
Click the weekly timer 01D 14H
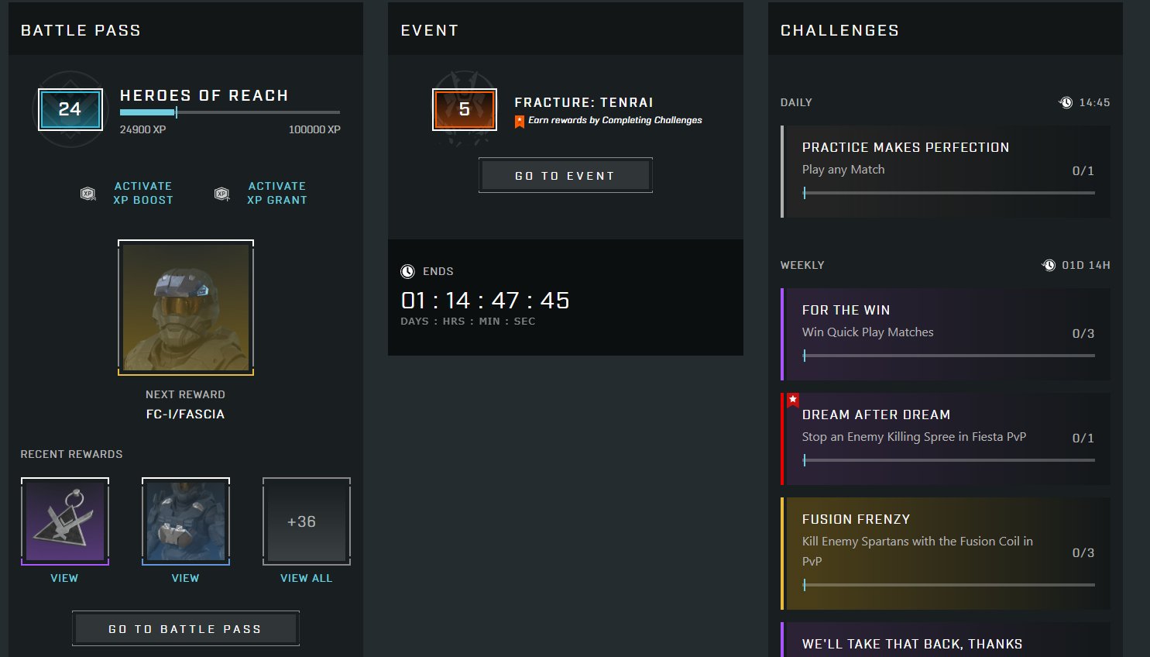(1086, 265)
